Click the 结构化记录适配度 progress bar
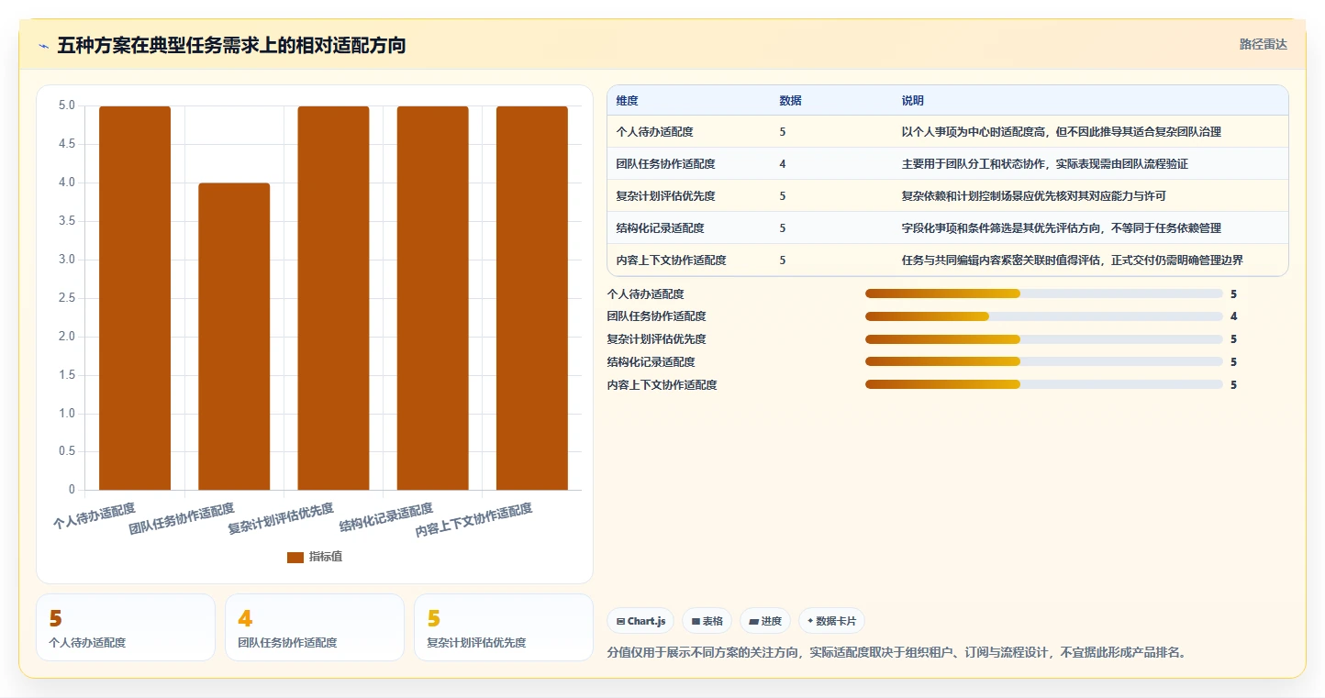The image size is (1325, 698). [1044, 361]
